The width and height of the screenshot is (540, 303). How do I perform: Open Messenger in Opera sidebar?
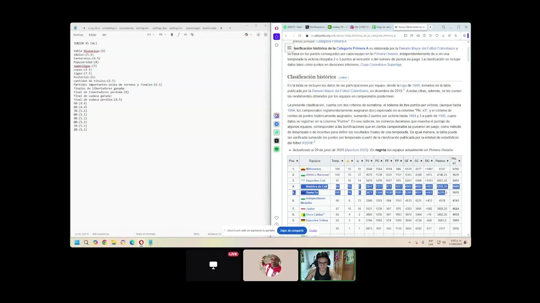tap(276, 124)
